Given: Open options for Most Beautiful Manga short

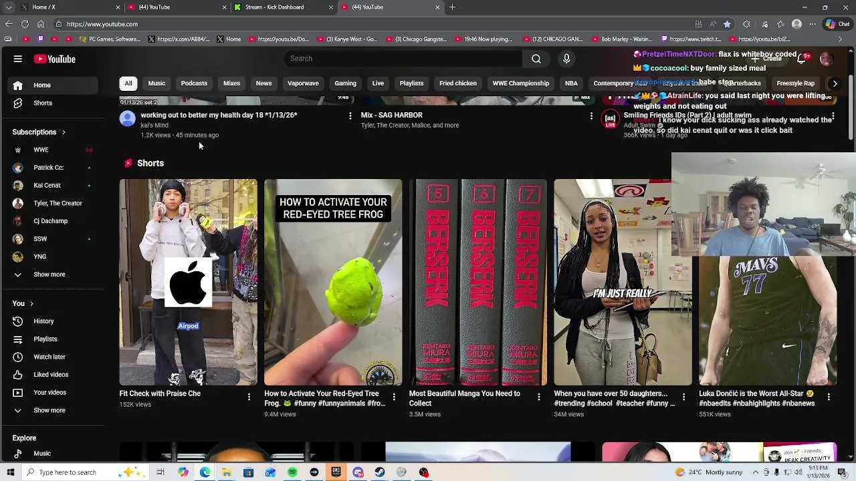Looking at the screenshot, I should tap(538, 397).
